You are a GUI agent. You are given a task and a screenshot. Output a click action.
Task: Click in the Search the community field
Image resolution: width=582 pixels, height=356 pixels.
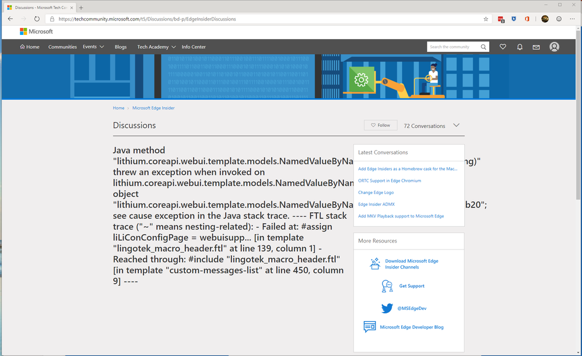pos(453,47)
